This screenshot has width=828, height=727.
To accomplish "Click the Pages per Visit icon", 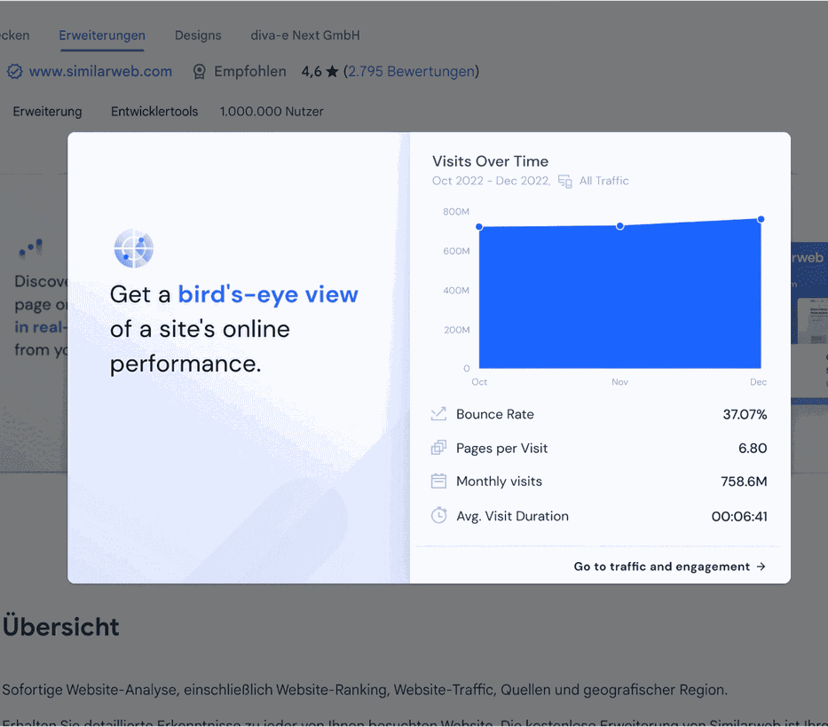I will pyautogui.click(x=438, y=448).
